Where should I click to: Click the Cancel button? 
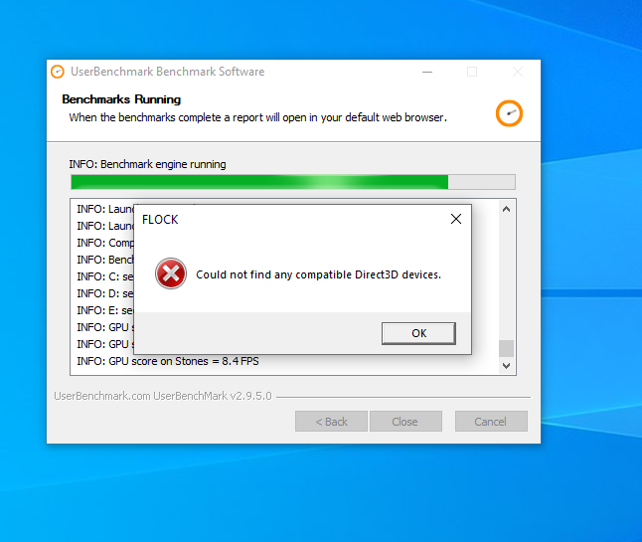tap(491, 421)
